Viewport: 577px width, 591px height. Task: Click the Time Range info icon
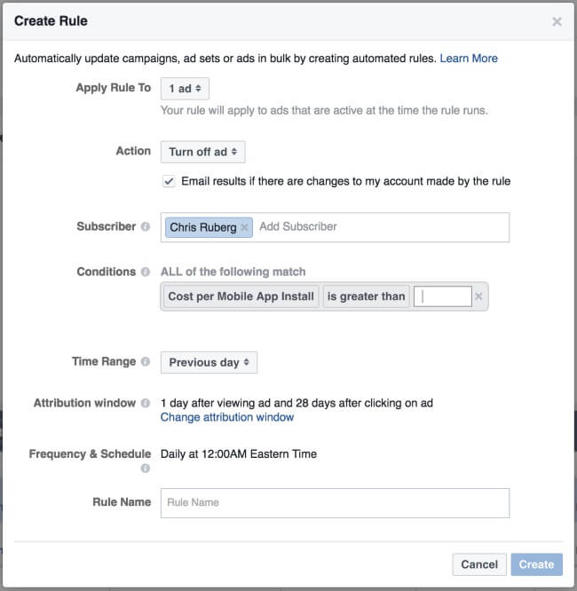pyautogui.click(x=146, y=362)
